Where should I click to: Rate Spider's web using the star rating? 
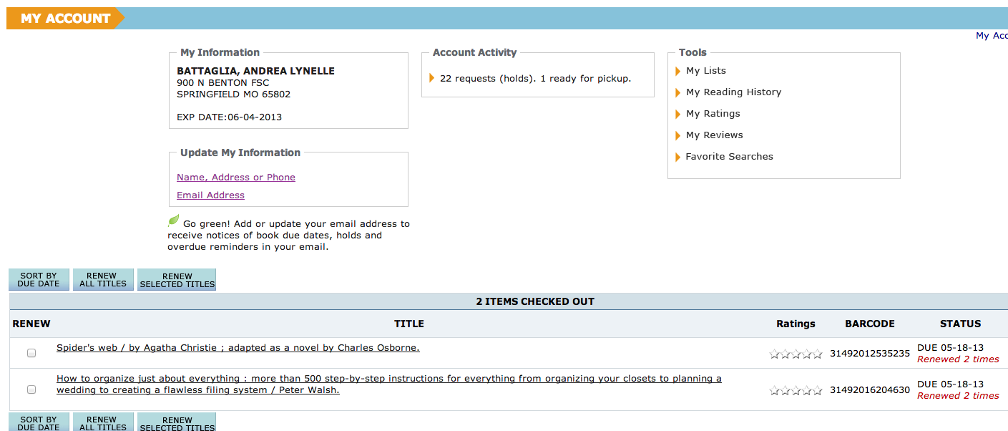796,354
